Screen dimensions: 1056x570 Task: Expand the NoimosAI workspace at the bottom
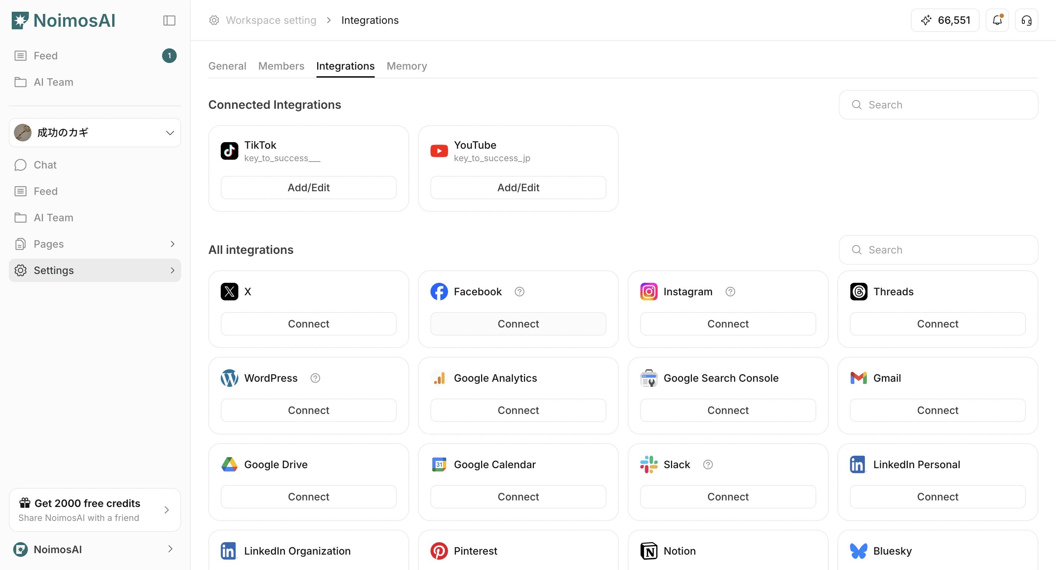170,549
